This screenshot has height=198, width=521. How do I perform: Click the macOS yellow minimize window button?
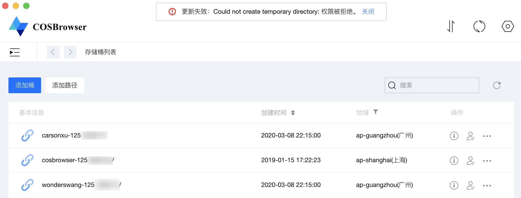16,6
